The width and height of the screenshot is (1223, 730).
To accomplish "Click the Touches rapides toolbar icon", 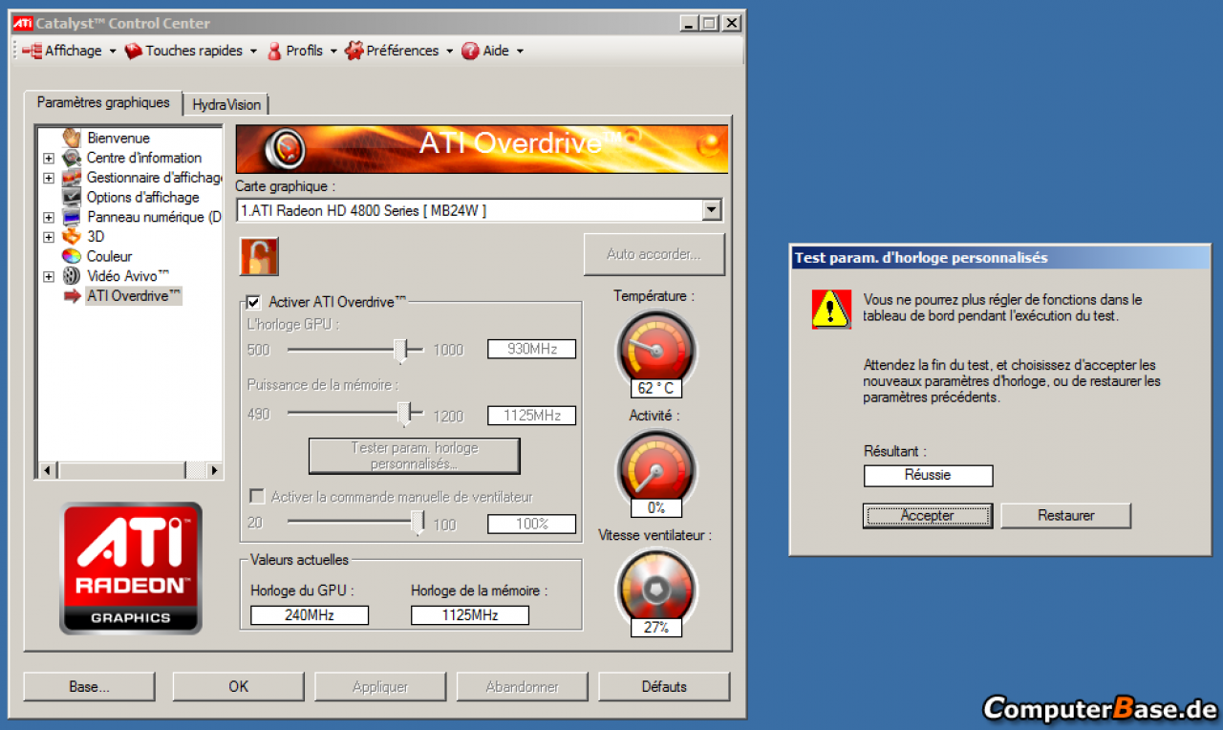I will (x=134, y=51).
